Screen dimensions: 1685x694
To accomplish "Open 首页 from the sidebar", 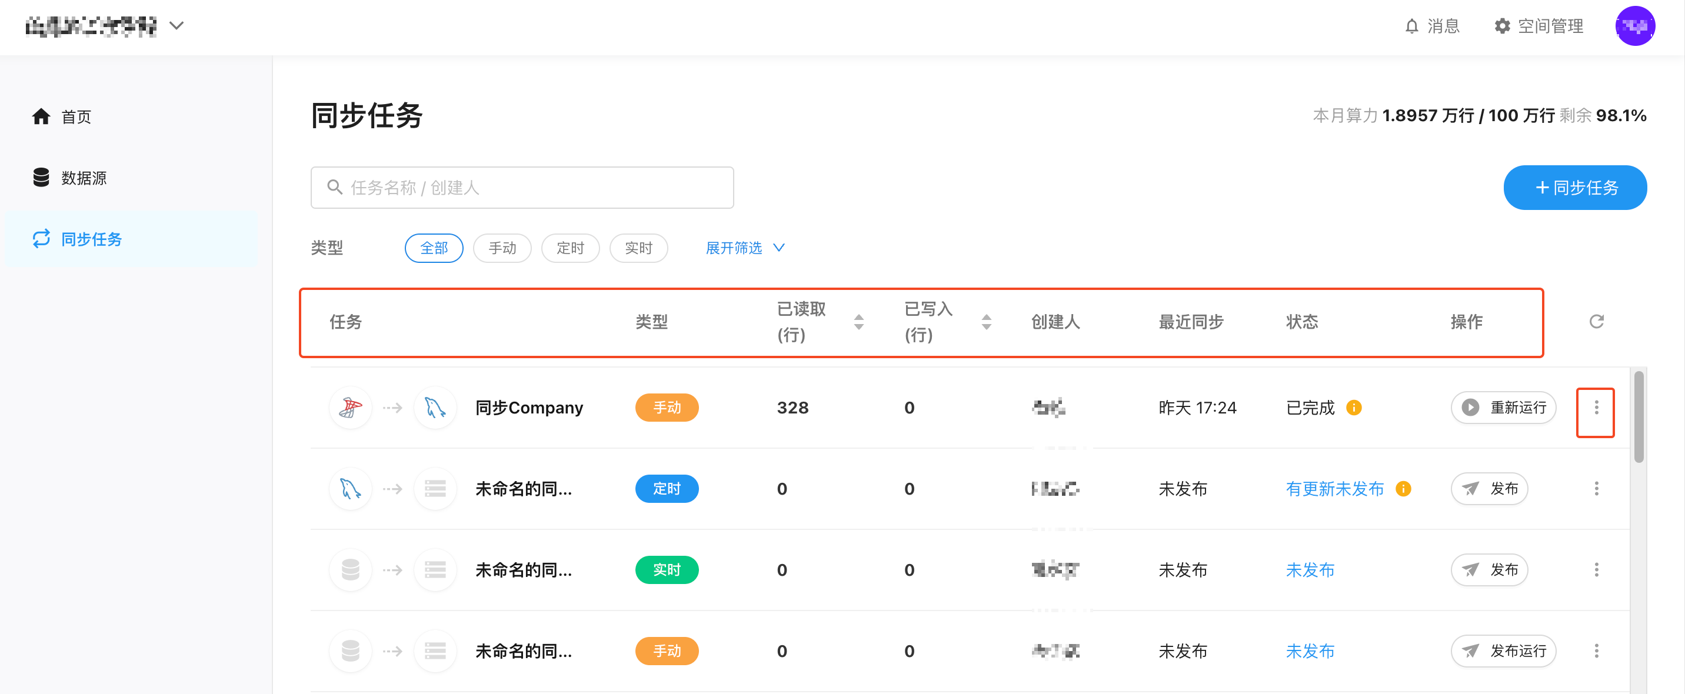I will pos(76,117).
